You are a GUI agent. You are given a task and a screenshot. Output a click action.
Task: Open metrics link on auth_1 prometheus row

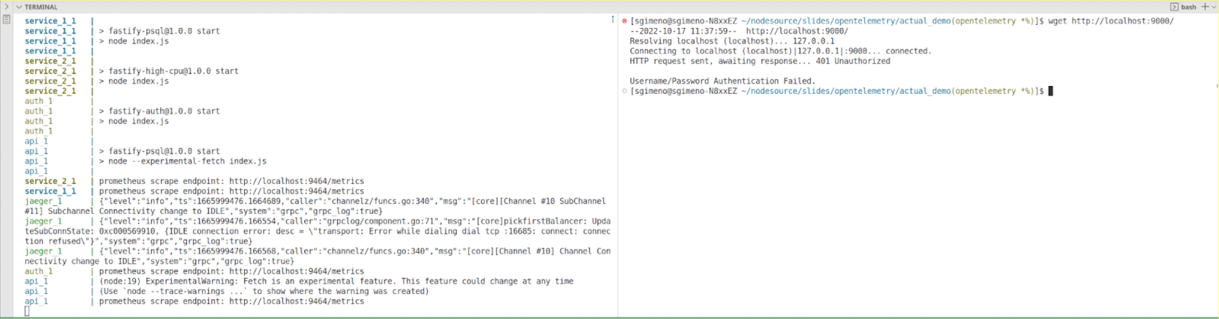[x=296, y=271]
